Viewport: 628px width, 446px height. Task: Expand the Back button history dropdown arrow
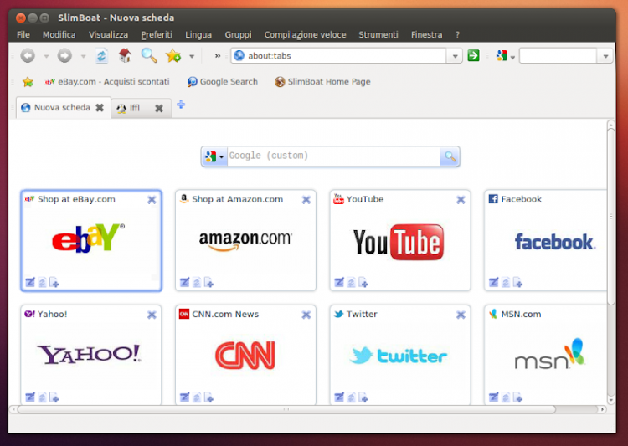click(x=46, y=56)
